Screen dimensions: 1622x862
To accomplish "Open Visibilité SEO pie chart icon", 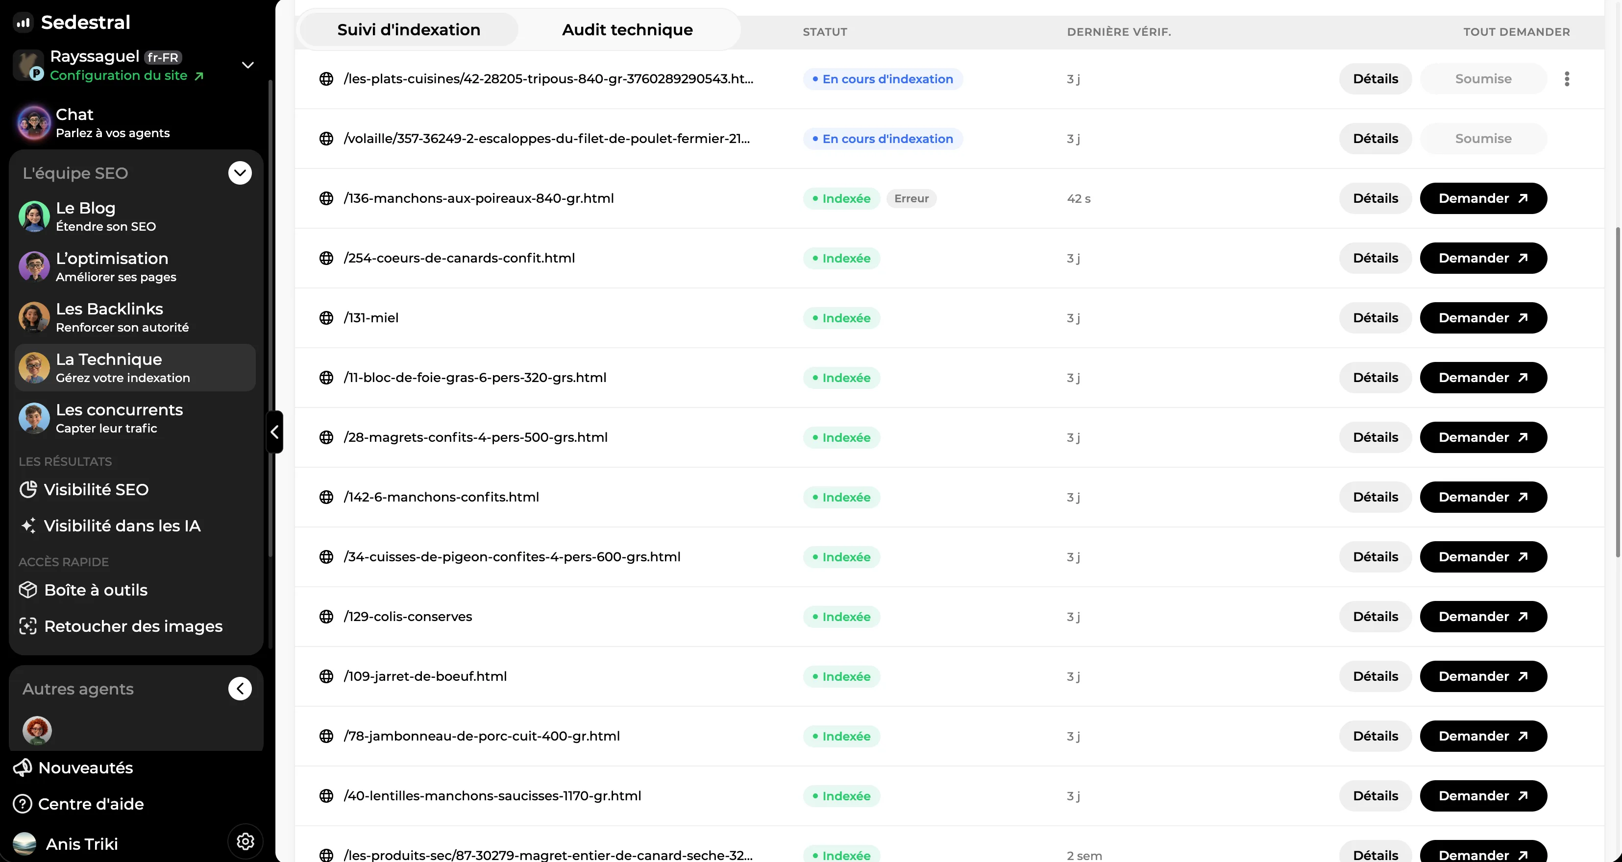I will 28,489.
